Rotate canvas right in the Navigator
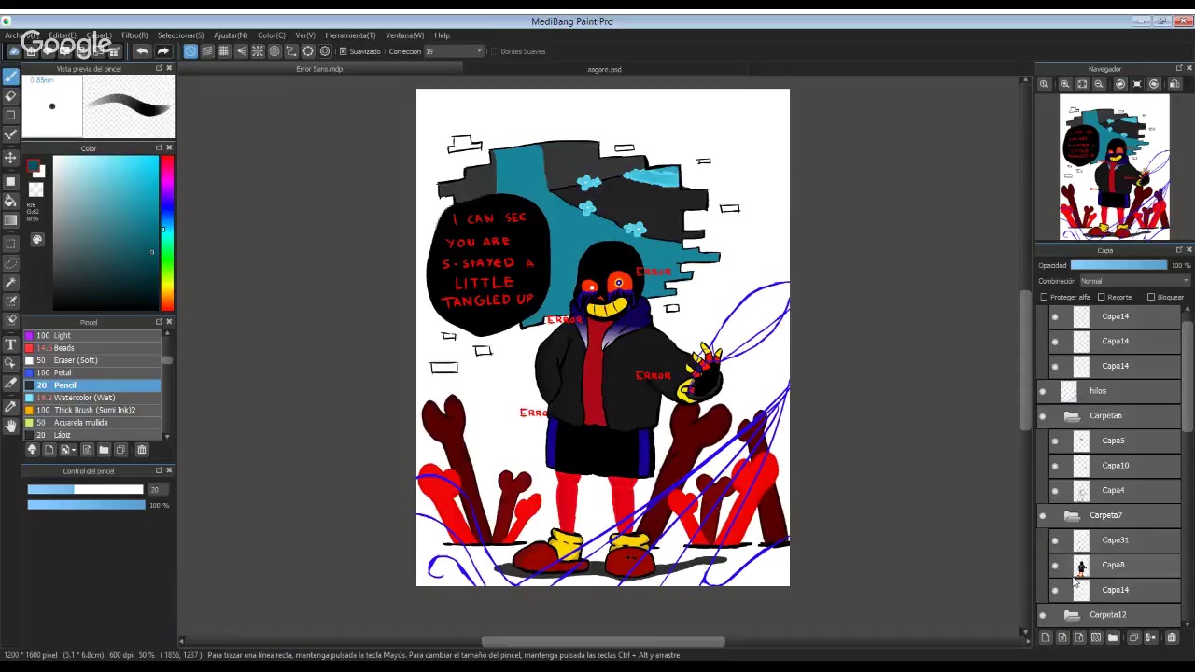The image size is (1195, 672). pos(1154,84)
